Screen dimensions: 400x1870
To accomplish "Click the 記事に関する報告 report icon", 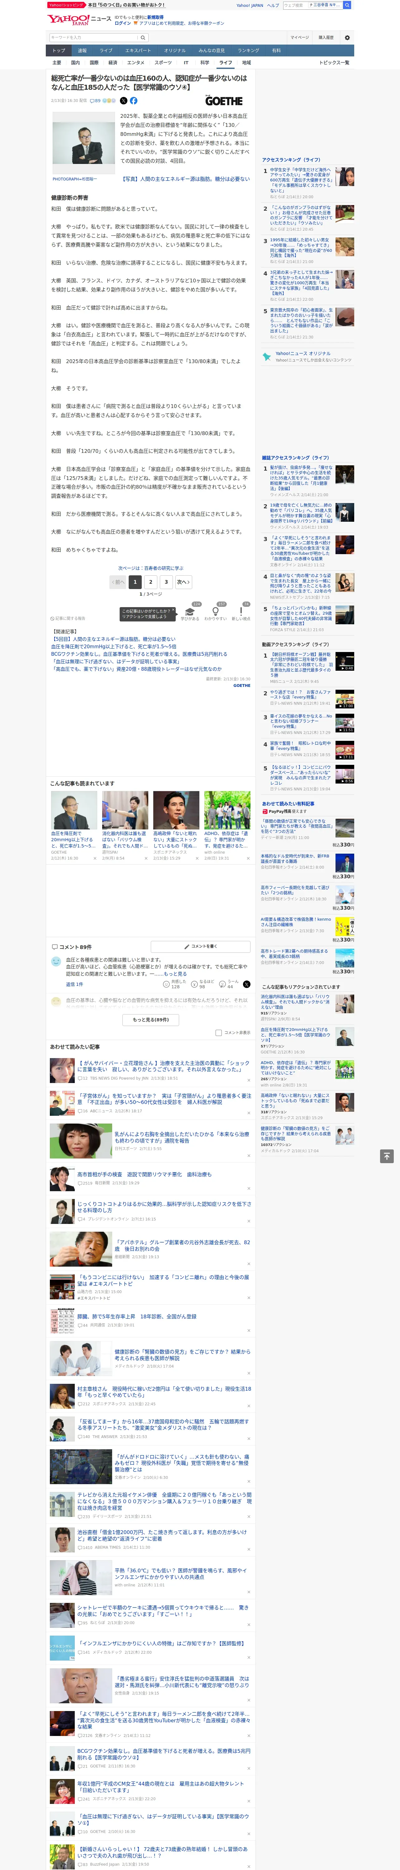I will pos(68,618).
